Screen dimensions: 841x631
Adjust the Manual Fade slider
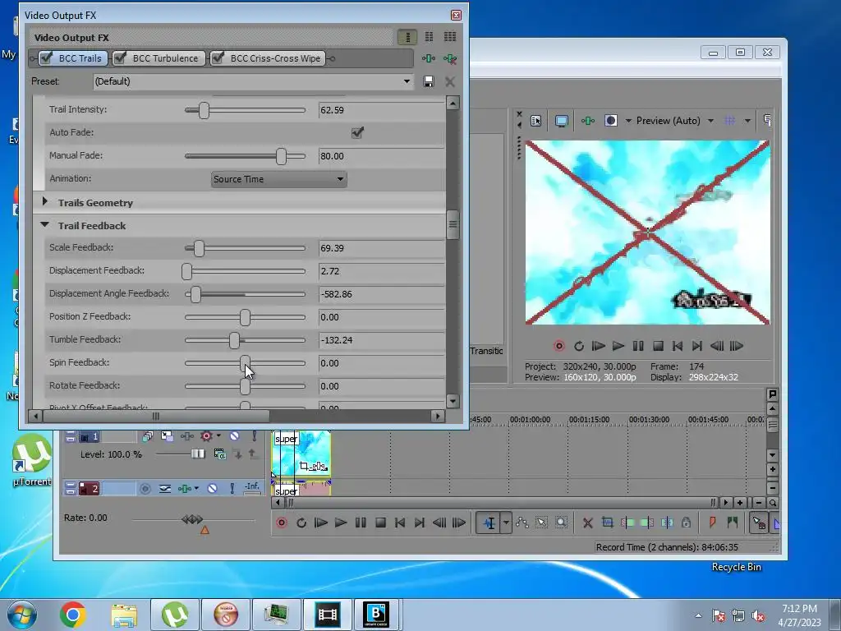[x=281, y=156]
